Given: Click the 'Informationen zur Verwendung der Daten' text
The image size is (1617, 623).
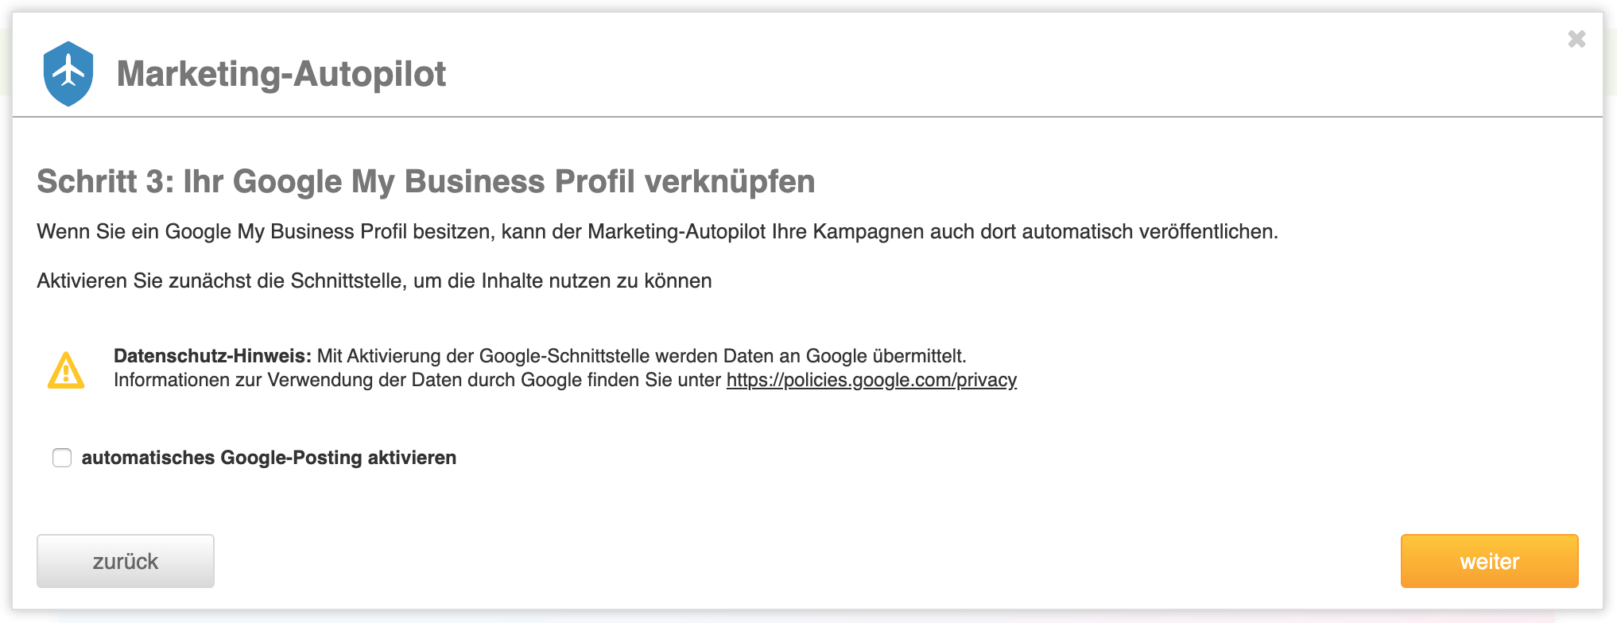Looking at the screenshot, I should pyautogui.click(x=417, y=380).
